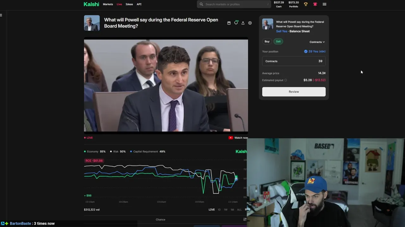405x227 pixels.
Task: Click the + $86 chart label
Action: [88, 195]
